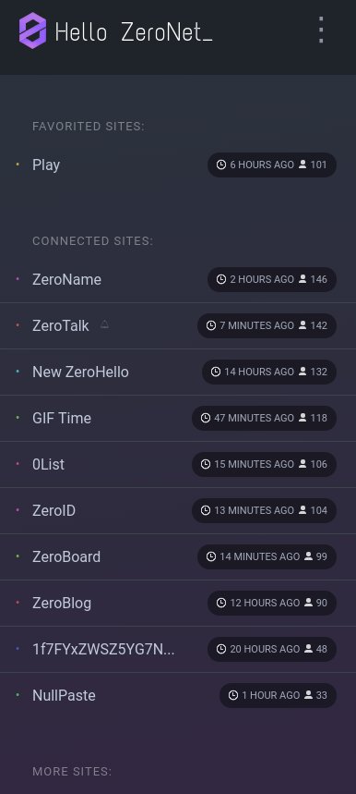The height and width of the screenshot is (794, 356).
Task: Click the colored status dot beside ZeroBoard
Action: click(18, 556)
